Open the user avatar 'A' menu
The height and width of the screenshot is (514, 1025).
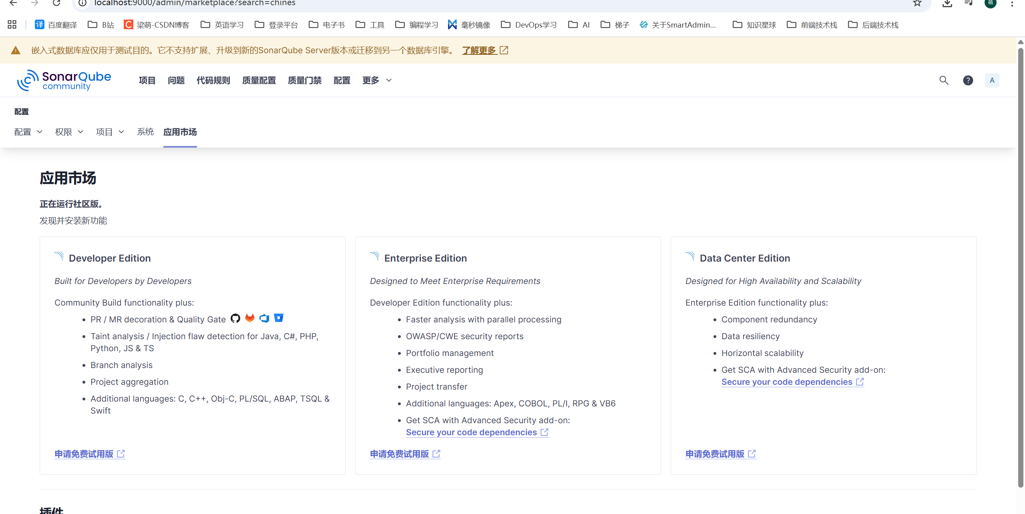(992, 80)
